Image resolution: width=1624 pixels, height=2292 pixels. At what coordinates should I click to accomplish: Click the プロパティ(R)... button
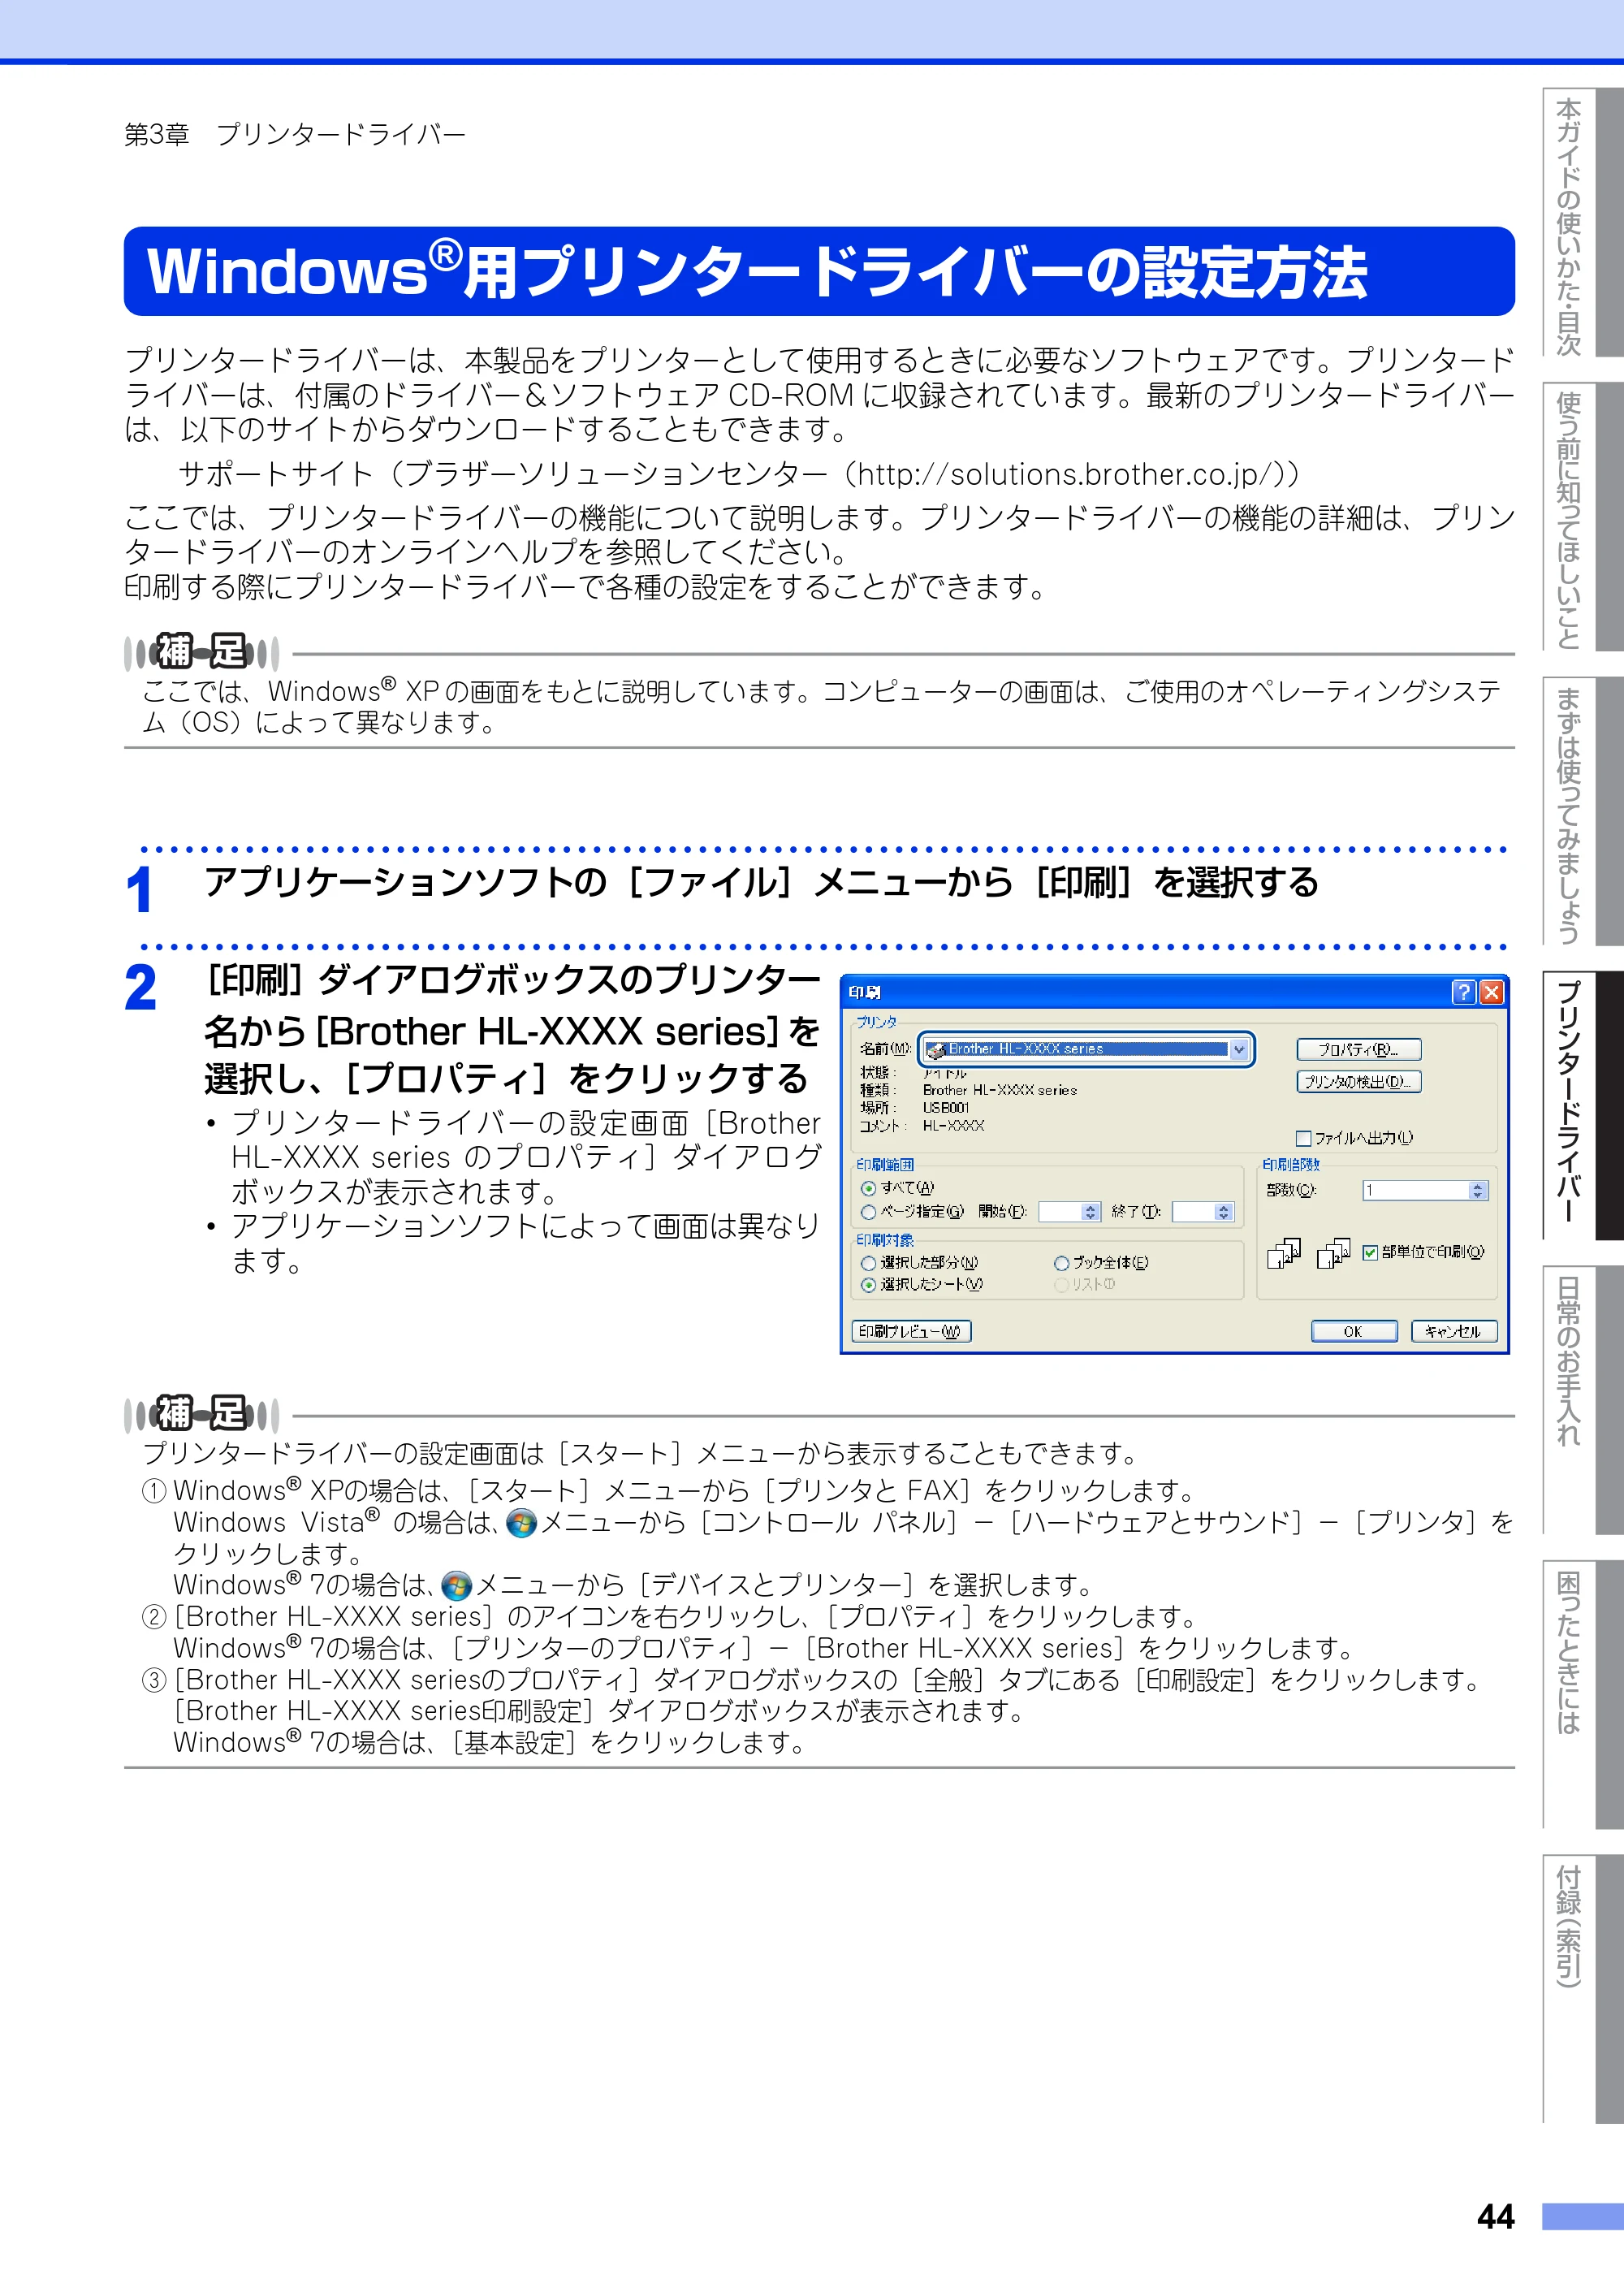click(1358, 1049)
